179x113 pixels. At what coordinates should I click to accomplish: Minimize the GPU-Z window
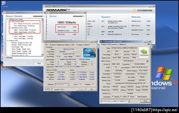point(145,42)
